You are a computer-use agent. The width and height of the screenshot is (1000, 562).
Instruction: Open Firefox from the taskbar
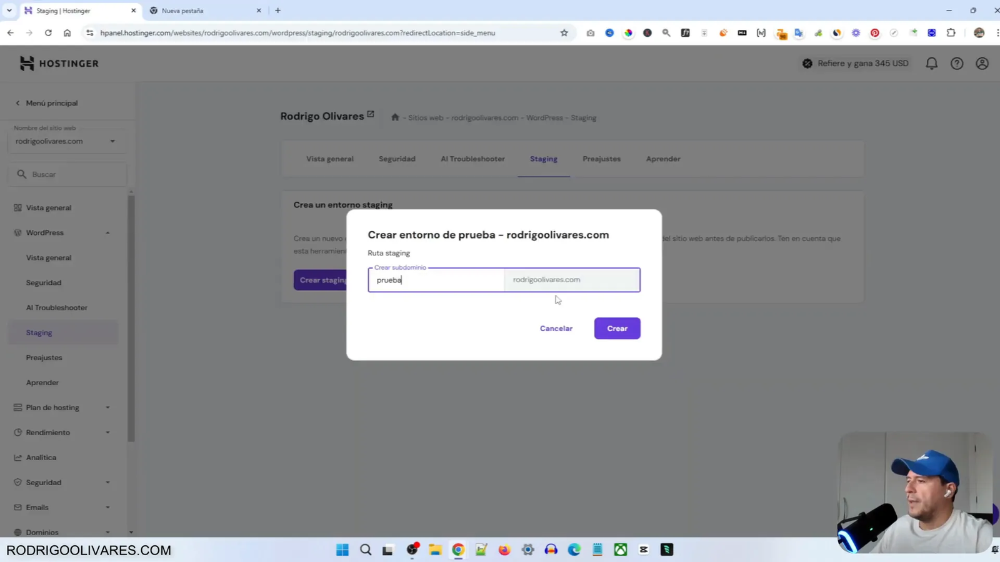tap(504, 550)
